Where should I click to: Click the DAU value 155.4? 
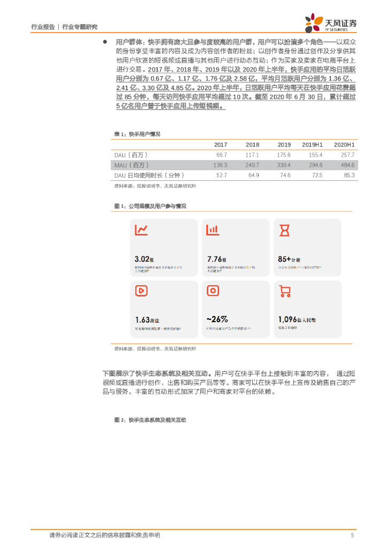[x=316, y=155]
